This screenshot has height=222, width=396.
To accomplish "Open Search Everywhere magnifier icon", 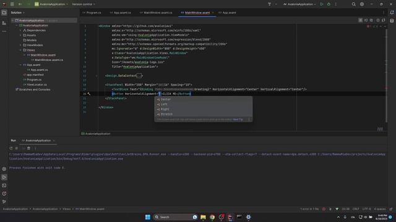I will 353,4.
